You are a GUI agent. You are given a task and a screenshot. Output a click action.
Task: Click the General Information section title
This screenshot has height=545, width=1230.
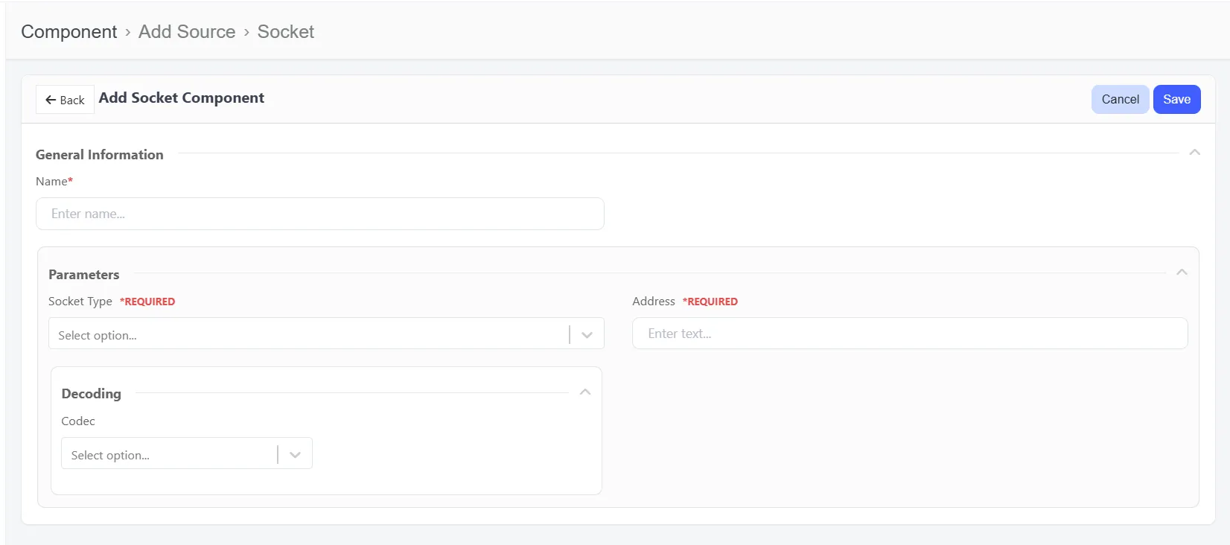100,155
